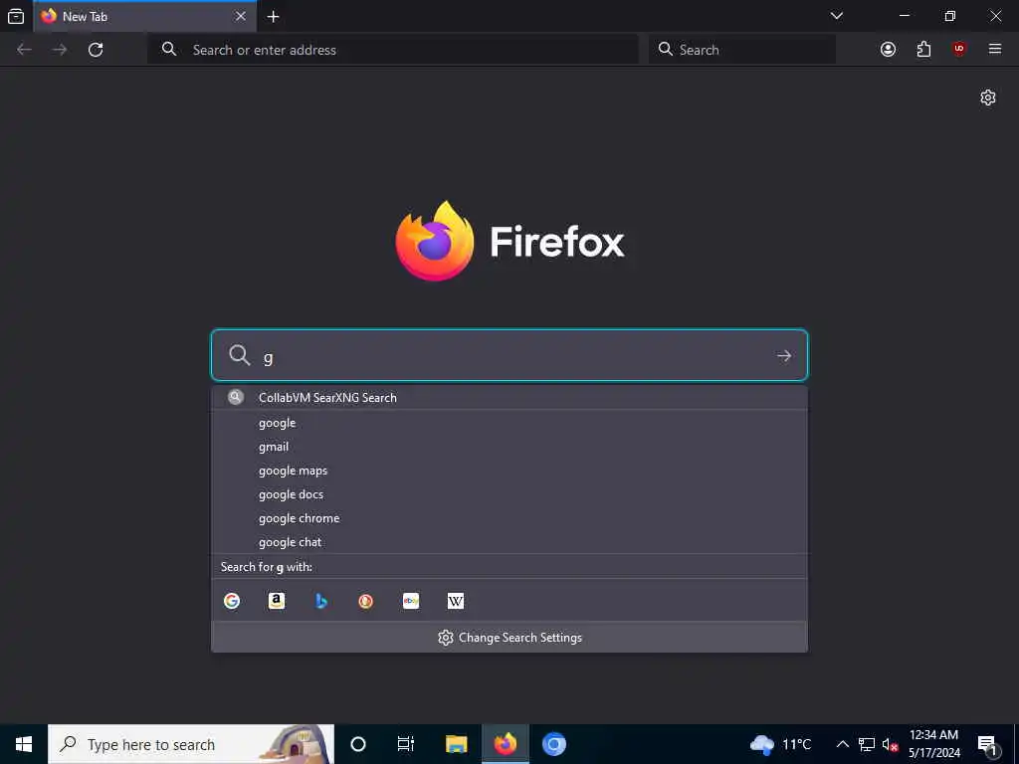
Task: Choose the google chrome suggestion
Action: click(509, 518)
